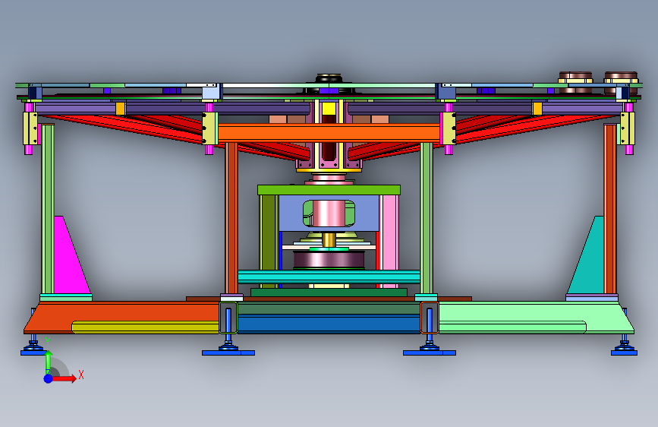
Task: Click the green Y axis arrow of triad
Action: coord(49,362)
